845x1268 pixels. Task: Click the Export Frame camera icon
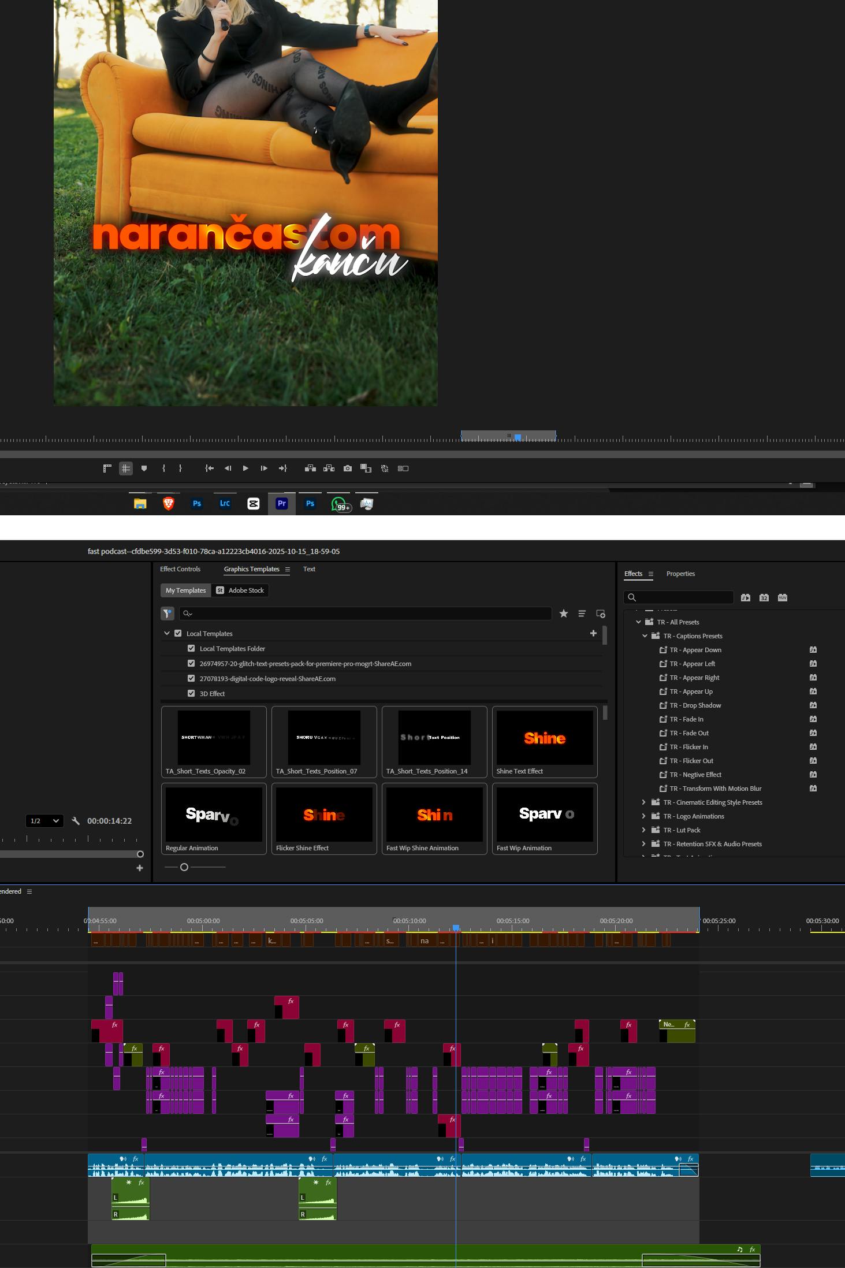pos(347,468)
